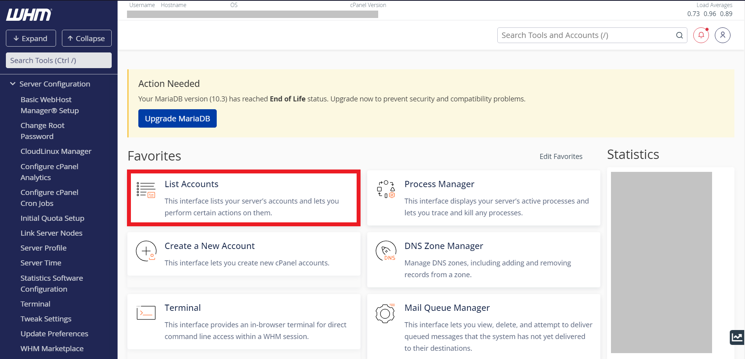Click the WHM logo
This screenshot has height=359, width=745.
click(29, 14)
